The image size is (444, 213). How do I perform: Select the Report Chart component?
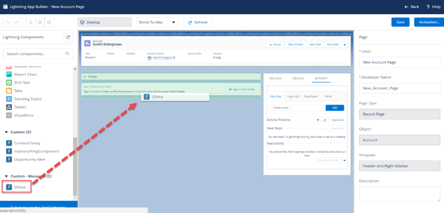tap(24, 74)
